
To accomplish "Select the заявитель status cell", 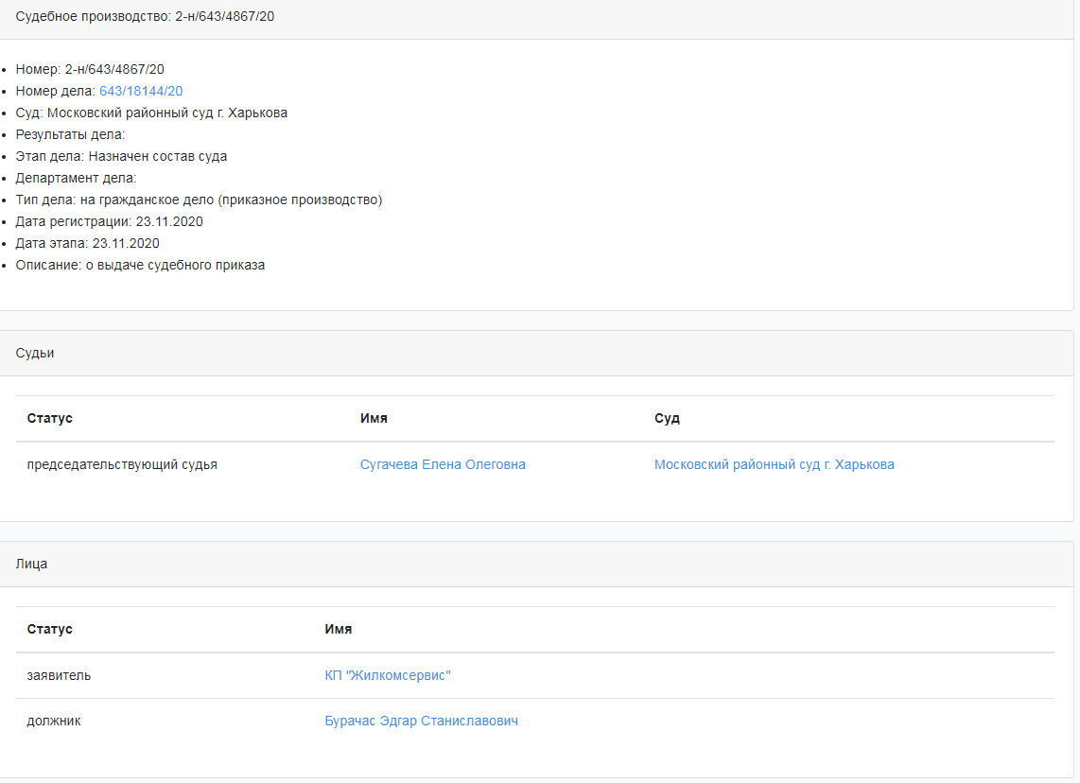I will tap(59, 675).
